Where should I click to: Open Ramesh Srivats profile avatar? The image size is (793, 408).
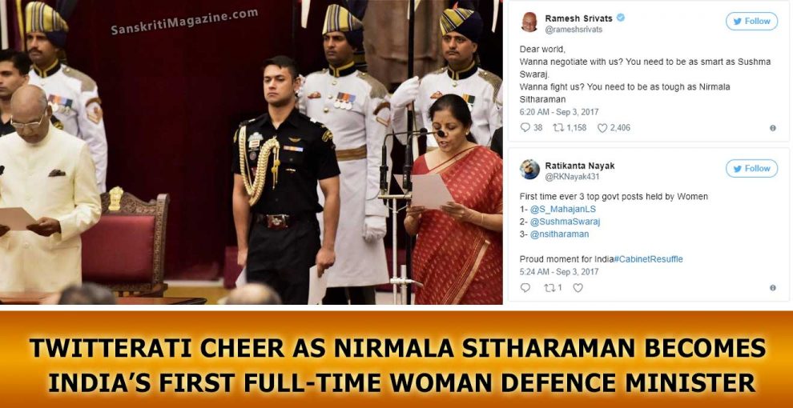[529, 22]
